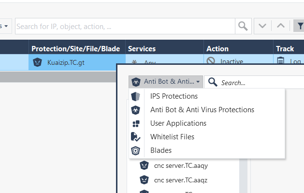The width and height of the screenshot is (304, 193).
Task: Click the Inactive action prohibition icon
Action: (x=211, y=60)
